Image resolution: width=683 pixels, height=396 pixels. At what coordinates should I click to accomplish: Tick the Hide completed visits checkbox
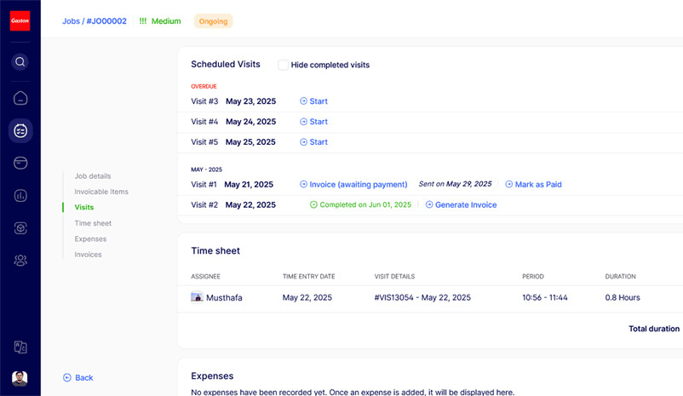[x=284, y=65]
